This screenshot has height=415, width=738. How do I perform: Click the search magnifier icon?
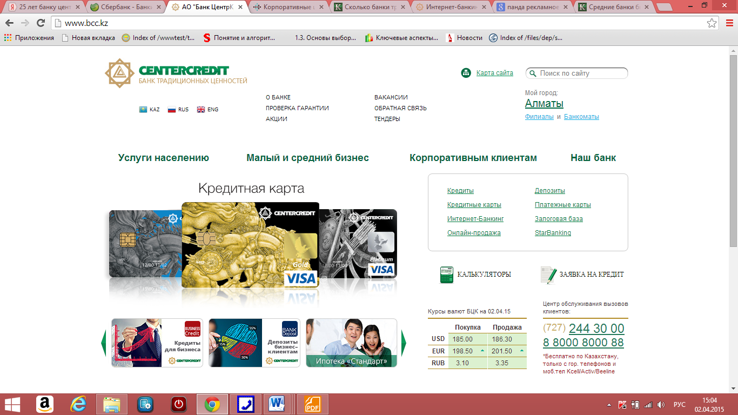tap(533, 73)
